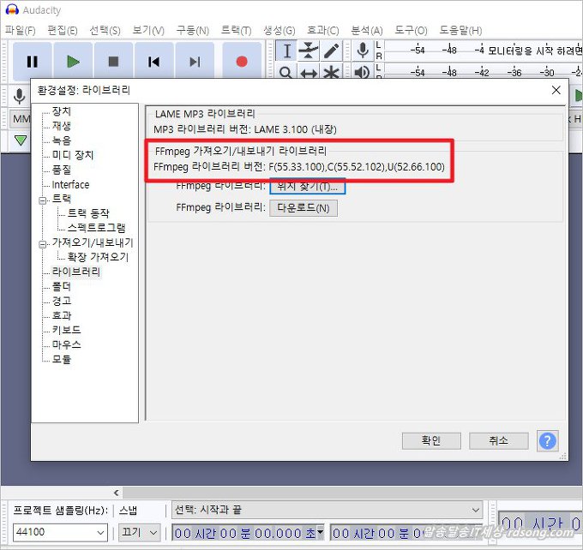Click FFmpeg 위치 찾기(T) button
Image resolution: width=583 pixels, height=550 pixels.
click(x=307, y=186)
